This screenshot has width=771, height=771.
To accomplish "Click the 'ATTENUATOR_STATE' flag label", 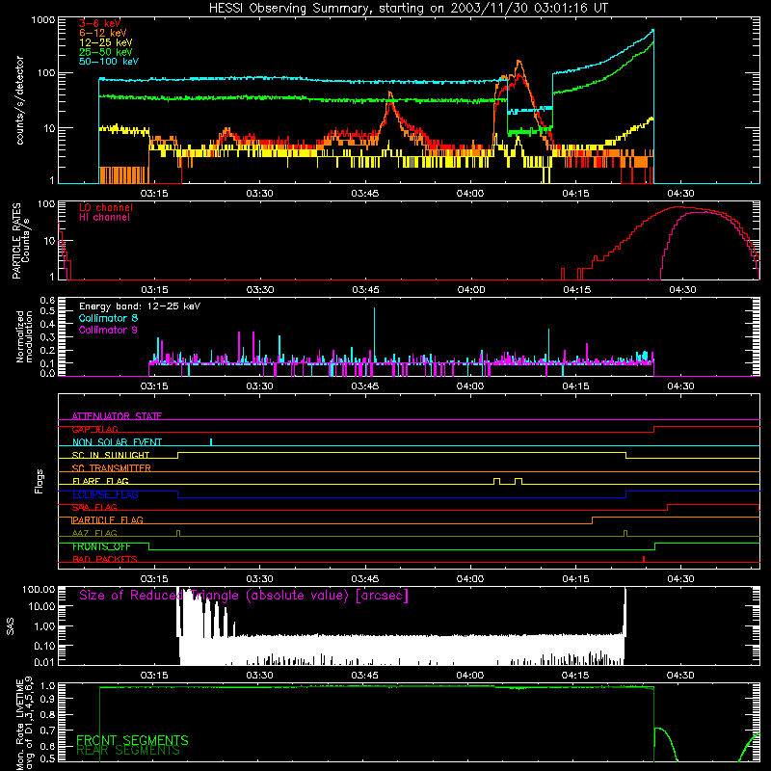I will pos(117,416).
